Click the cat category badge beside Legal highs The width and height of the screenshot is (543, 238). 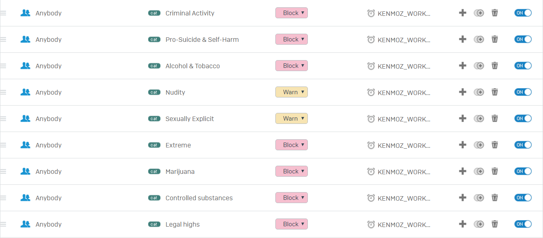tap(154, 224)
